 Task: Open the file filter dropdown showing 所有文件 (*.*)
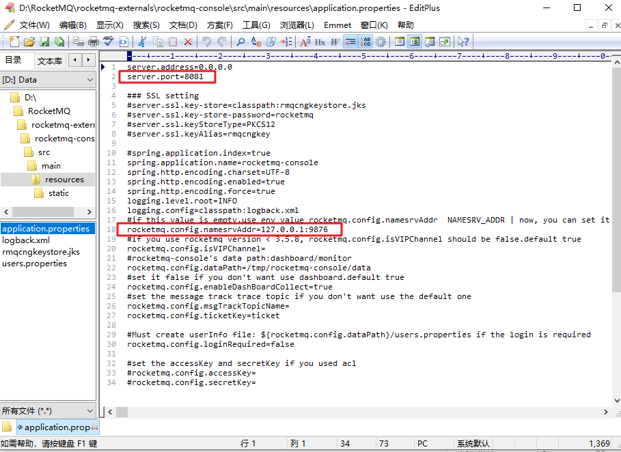point(48,411)
